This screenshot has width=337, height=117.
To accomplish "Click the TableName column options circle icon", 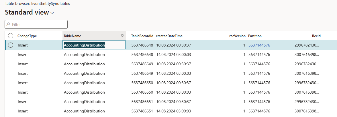I will point(122,36).
